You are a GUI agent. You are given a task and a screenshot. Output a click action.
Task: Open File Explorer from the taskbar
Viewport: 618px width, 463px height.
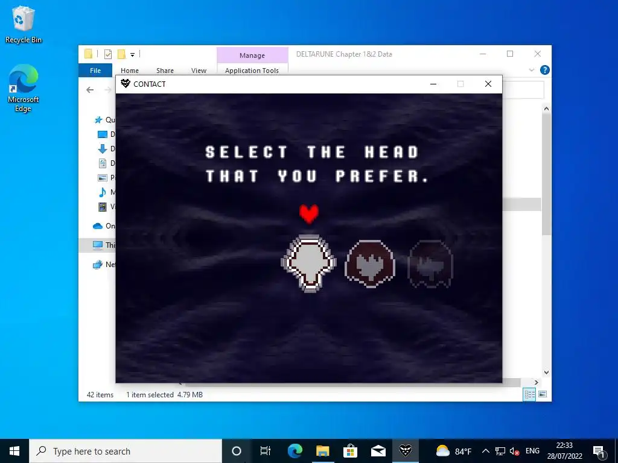coord(322,451)
